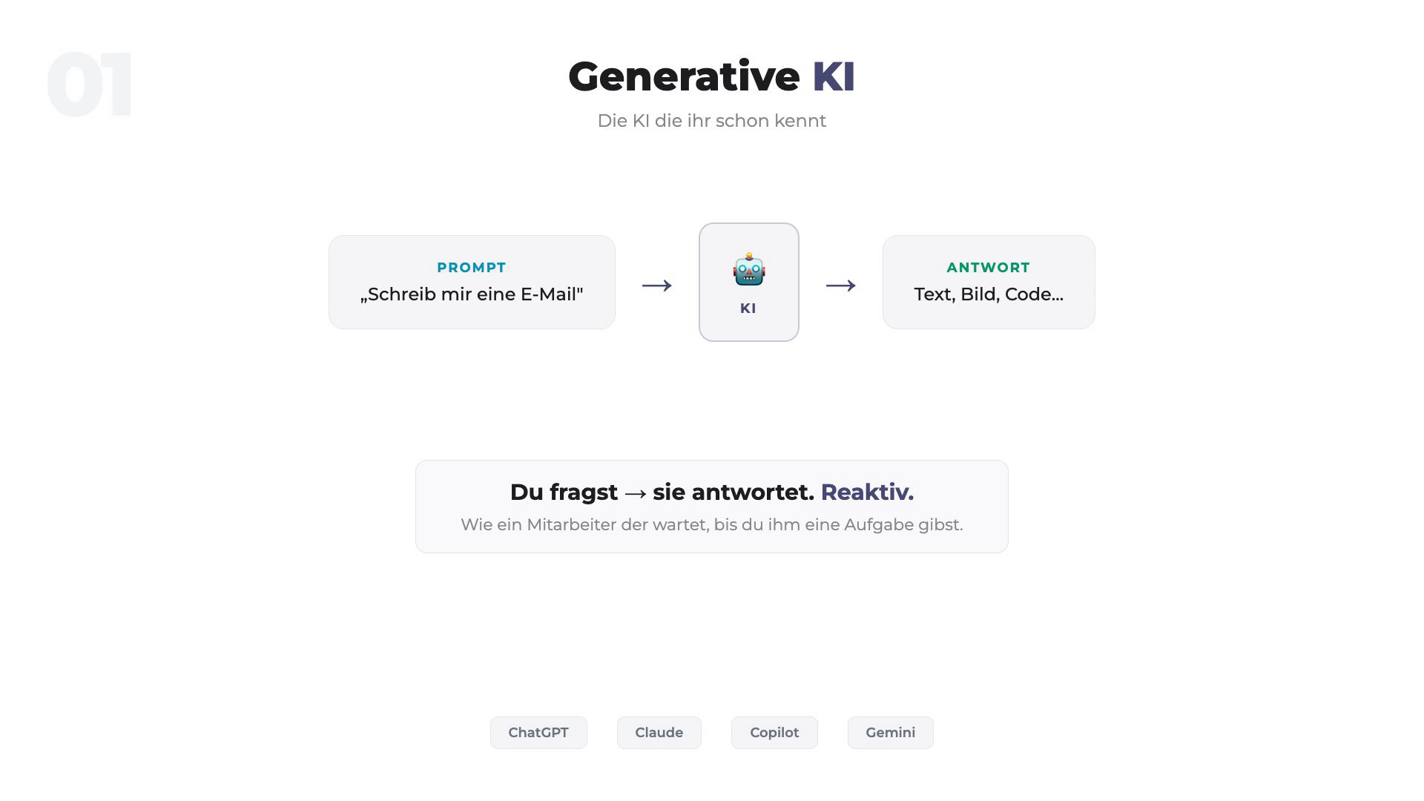Select the Gemini chip
The image size is (1424, 801).
[x=890, y=733]
